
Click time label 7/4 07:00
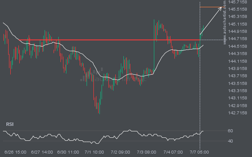[x=173, y=152]
